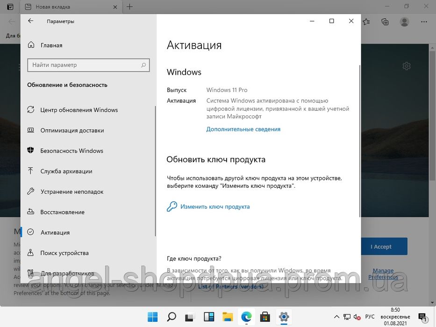Select Активация in the sidebar
This screenshot has height=327, width=436.
[49, 233]
